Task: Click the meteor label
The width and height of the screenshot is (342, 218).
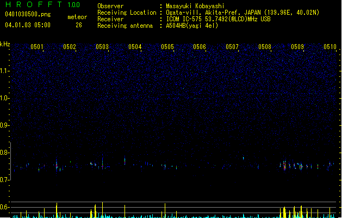Action: pos(77,17)
